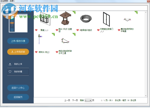
Task: Click upload arrow icon beside 我的上传
Action: tap(10, 64)
